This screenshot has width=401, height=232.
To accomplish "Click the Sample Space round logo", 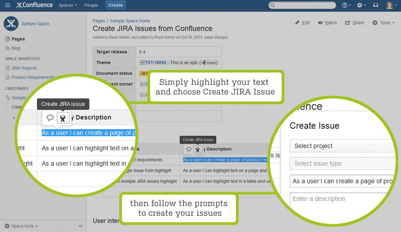I will pyautogui.click(x=11, y=23).
